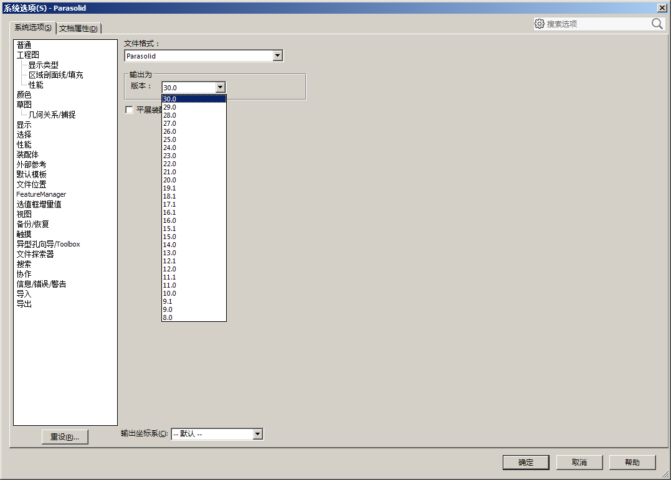The width and height of the screenshot is (671, 480).
Task: Select 工程图 in the options tree
Action: [x=28, y=55]
